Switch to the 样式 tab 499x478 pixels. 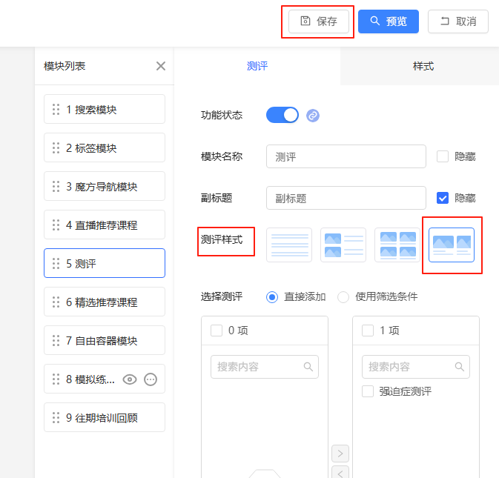(x=423, y=66)
